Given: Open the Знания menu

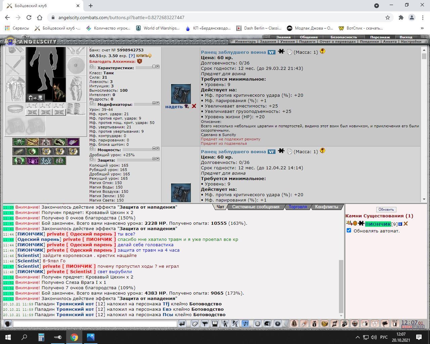Looking at the screenshot, I should [283, 37].
